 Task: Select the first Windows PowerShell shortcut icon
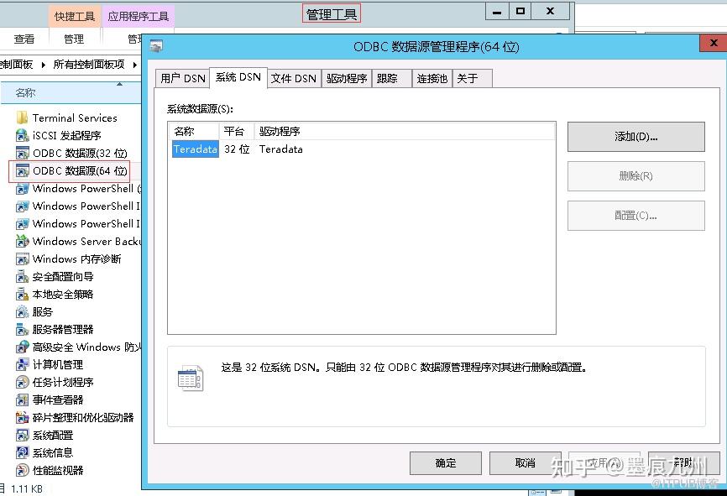click(22, 188)
